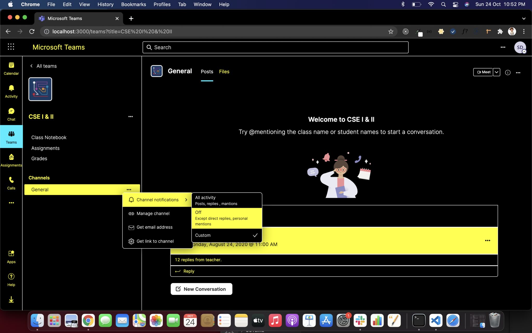Screen dimensions: 532x333
Task: Expand the Meet dropdown arrow
Action: [x=496, y=72]
